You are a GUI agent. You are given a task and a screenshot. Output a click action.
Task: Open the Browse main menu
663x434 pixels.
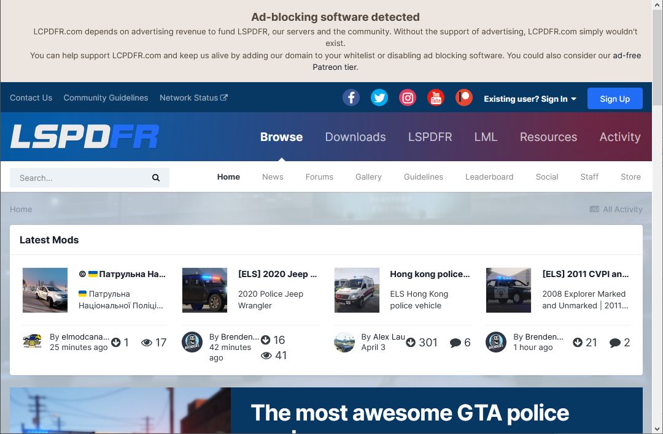click(x=281, y=137)
